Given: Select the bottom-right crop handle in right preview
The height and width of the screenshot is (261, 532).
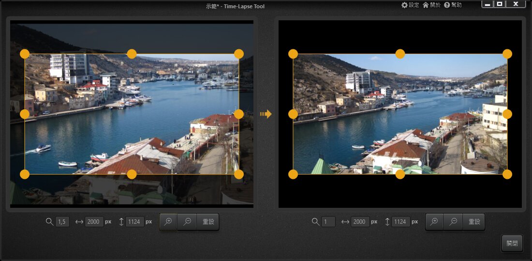Looking at the screenshot, I should [507, 174].
